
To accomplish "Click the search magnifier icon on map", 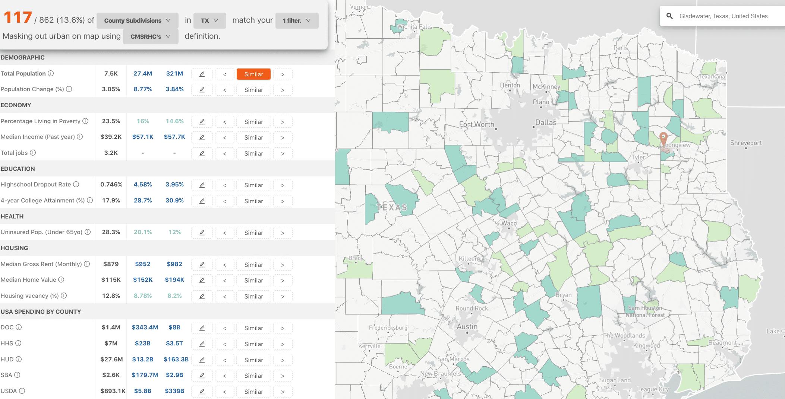I will click(669, 16).
